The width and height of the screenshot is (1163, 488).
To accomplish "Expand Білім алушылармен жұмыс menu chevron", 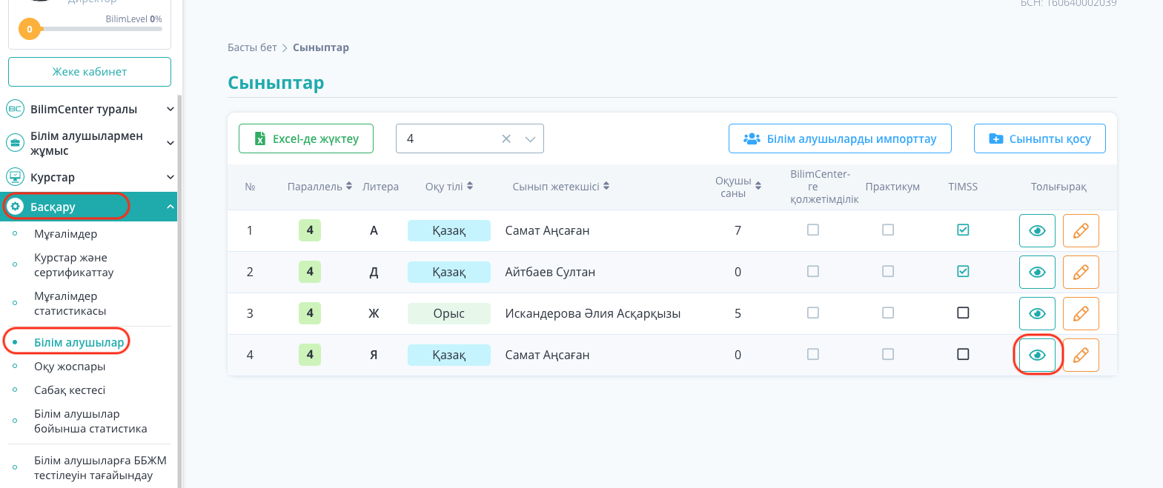I will tap(170, 143).
